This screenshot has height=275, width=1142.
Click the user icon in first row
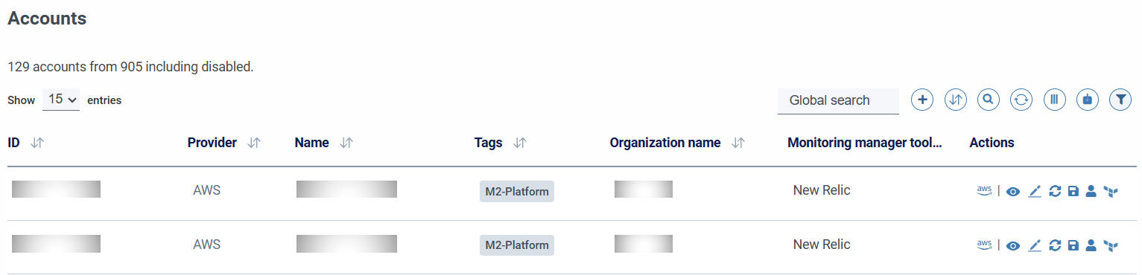tap(1091, 192)
